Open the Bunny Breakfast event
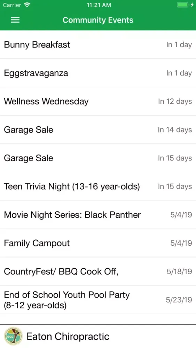196x348 pixels. (x=98, y=45)
